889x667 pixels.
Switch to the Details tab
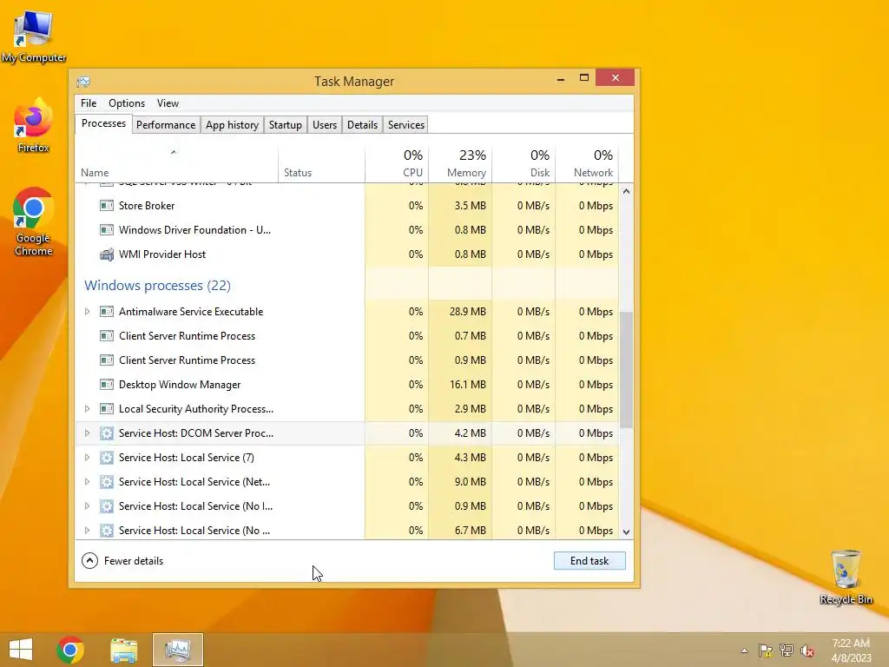(x=362, y=125)
